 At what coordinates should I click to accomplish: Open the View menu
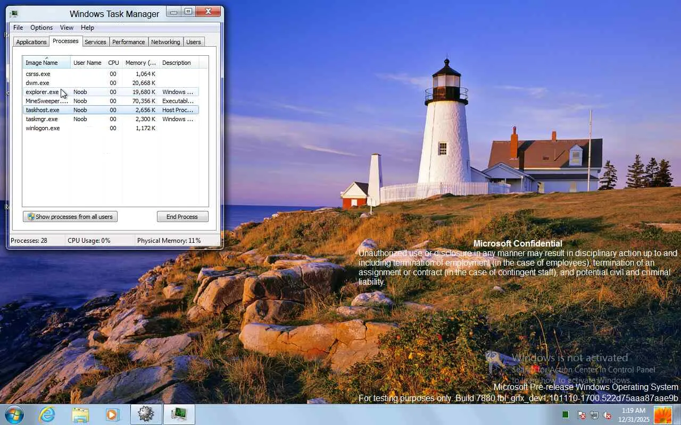[67, 28]
